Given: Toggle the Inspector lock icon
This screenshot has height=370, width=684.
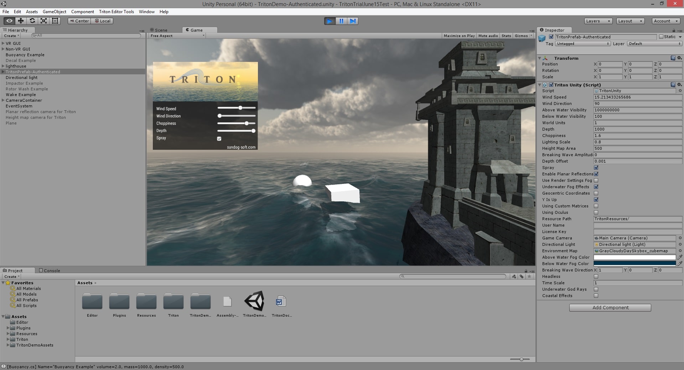Looking at the screenshot, I should pos(674,30).
